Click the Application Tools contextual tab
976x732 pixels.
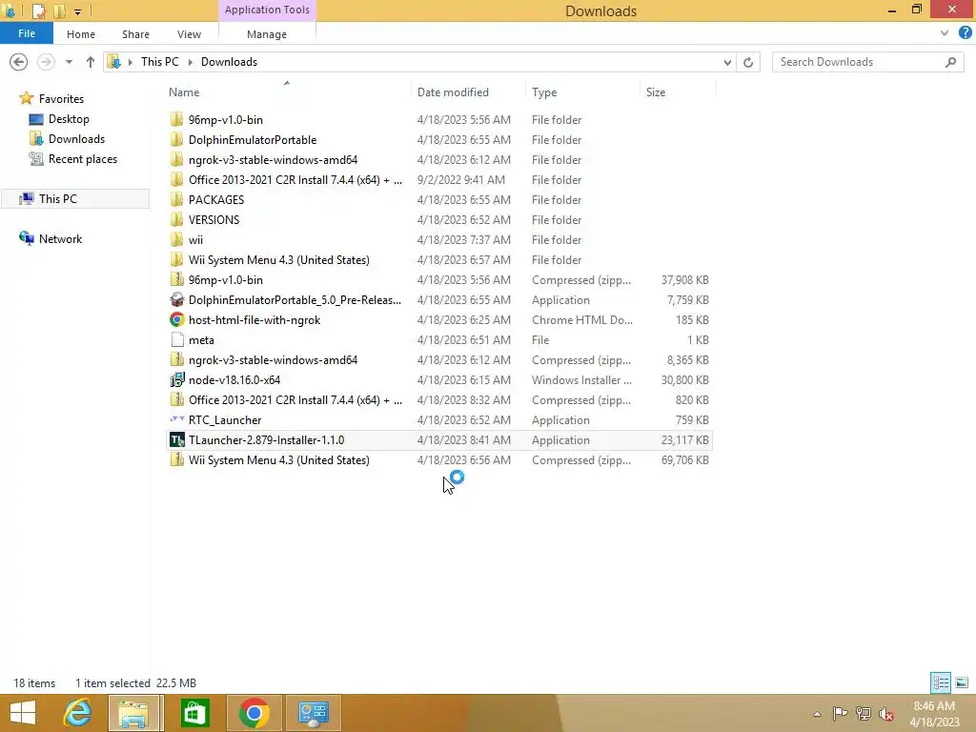point(267,10)
